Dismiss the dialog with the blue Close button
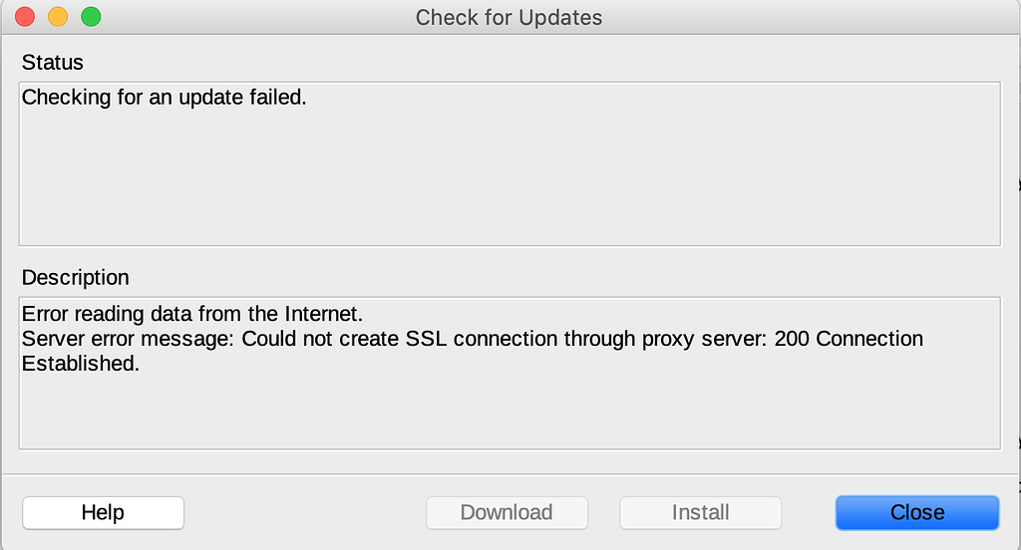Image resolution: width=1021 pixels, height=550 pixels. [x=917, y=513]
